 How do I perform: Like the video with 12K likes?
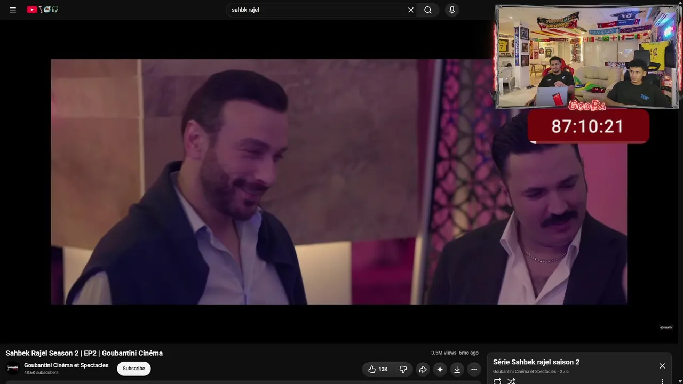378,369
